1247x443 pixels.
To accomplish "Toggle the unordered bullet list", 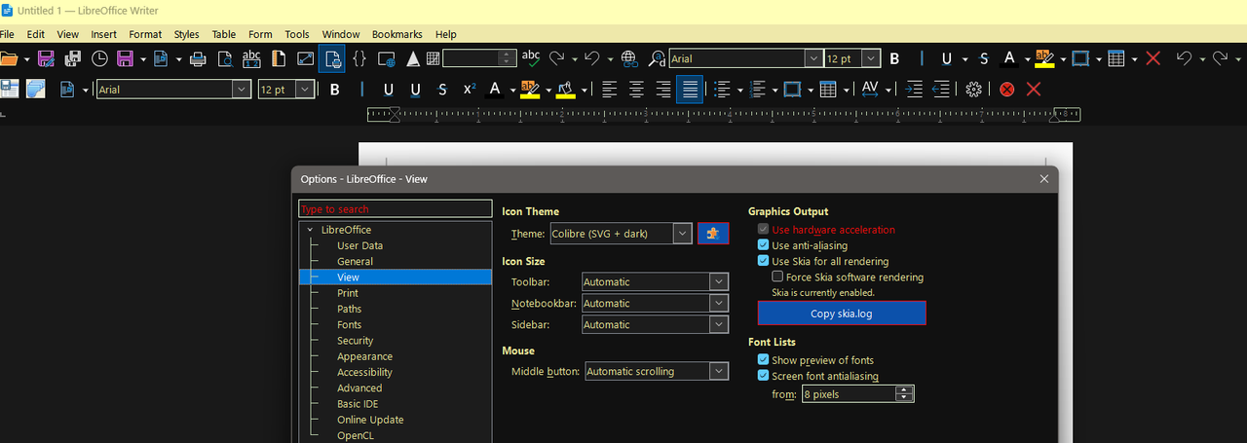I will [x=722, y=90].
